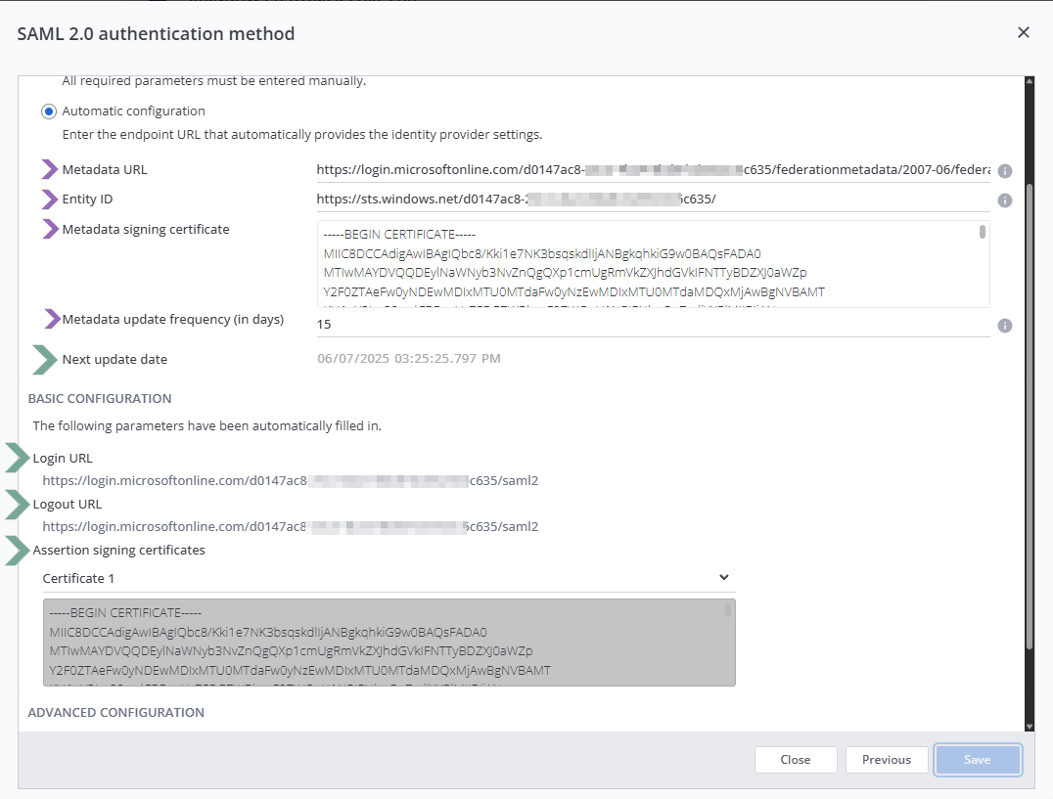Click the info icon beside Entity ID
The width and height of the screenshot is (1053, 799).
(1004, 200)
